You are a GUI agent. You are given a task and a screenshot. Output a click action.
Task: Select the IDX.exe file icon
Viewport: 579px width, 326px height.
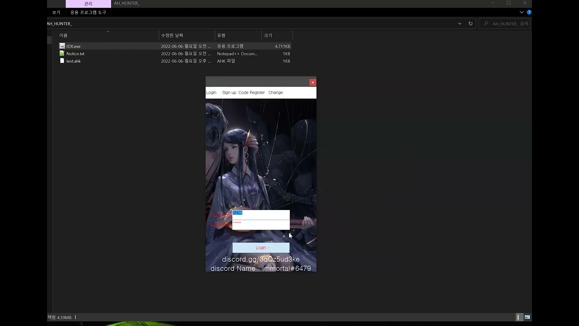[x=62, y=46]
